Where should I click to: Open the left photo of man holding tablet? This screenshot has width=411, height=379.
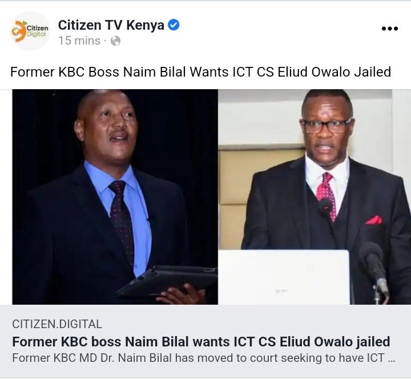tap(115, 197)
